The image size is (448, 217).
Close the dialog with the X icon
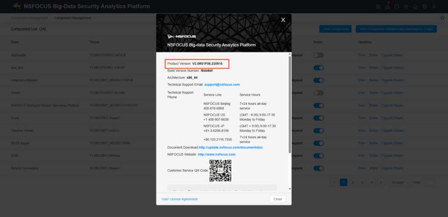283,20
